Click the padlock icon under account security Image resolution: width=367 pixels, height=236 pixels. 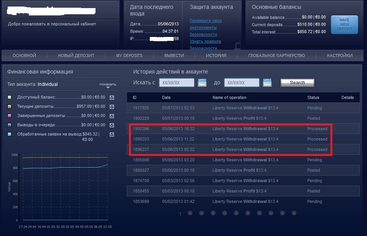click(238, 47)
